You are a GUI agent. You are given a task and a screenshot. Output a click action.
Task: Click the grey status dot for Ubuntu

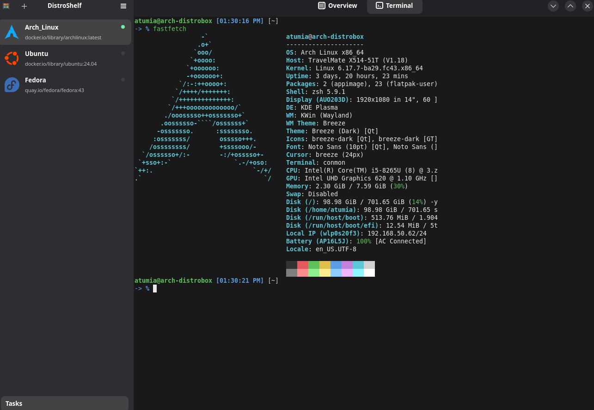tap(123, 53)
